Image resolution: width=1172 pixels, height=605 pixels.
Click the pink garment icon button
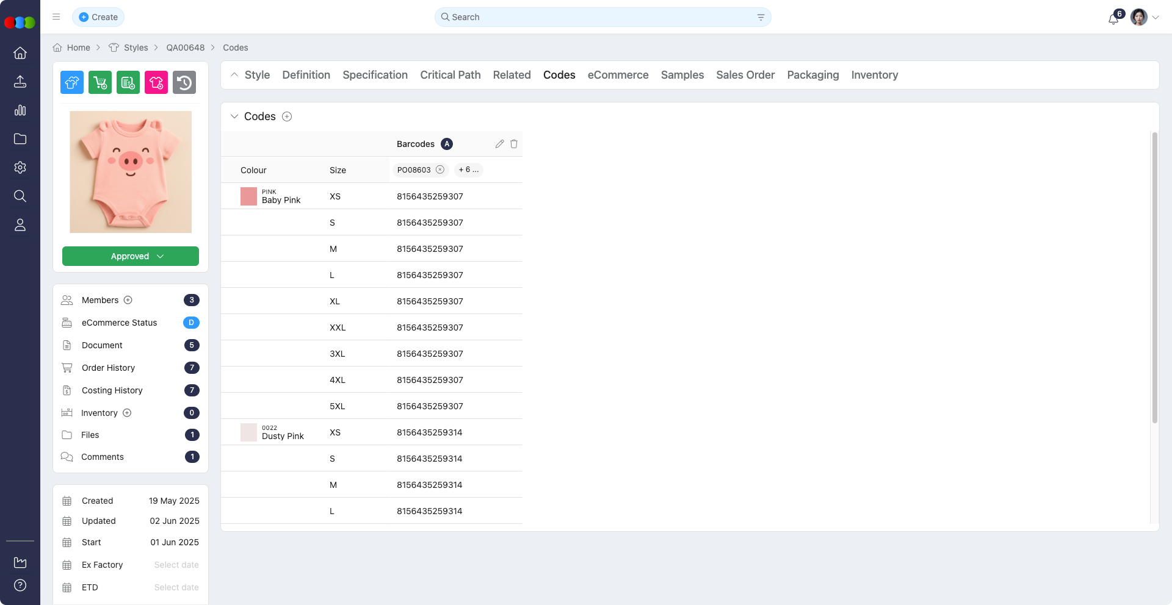pyautogui.click(x=156, y=82)
